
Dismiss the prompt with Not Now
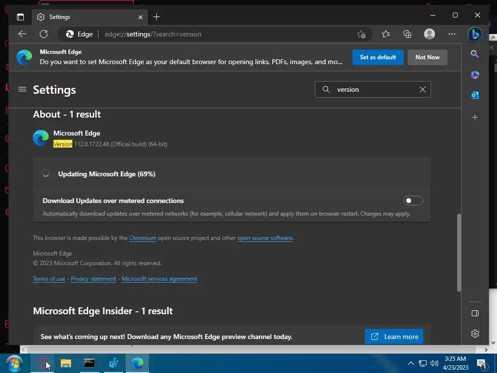427,57
